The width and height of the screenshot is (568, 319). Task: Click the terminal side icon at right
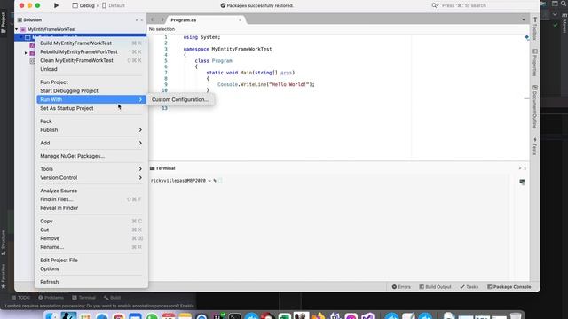(x=522, y=182)
